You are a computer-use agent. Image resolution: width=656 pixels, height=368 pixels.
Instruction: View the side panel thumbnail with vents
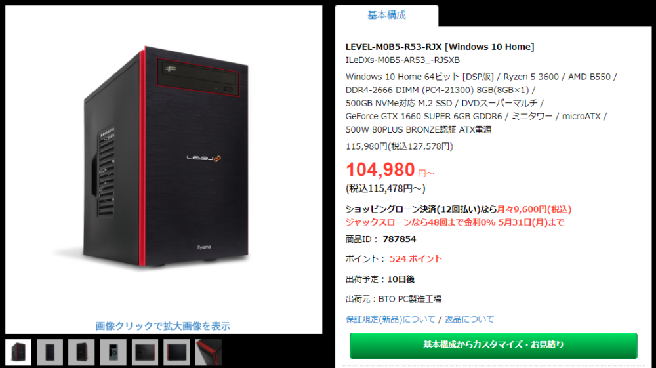[x=145, y=352]
